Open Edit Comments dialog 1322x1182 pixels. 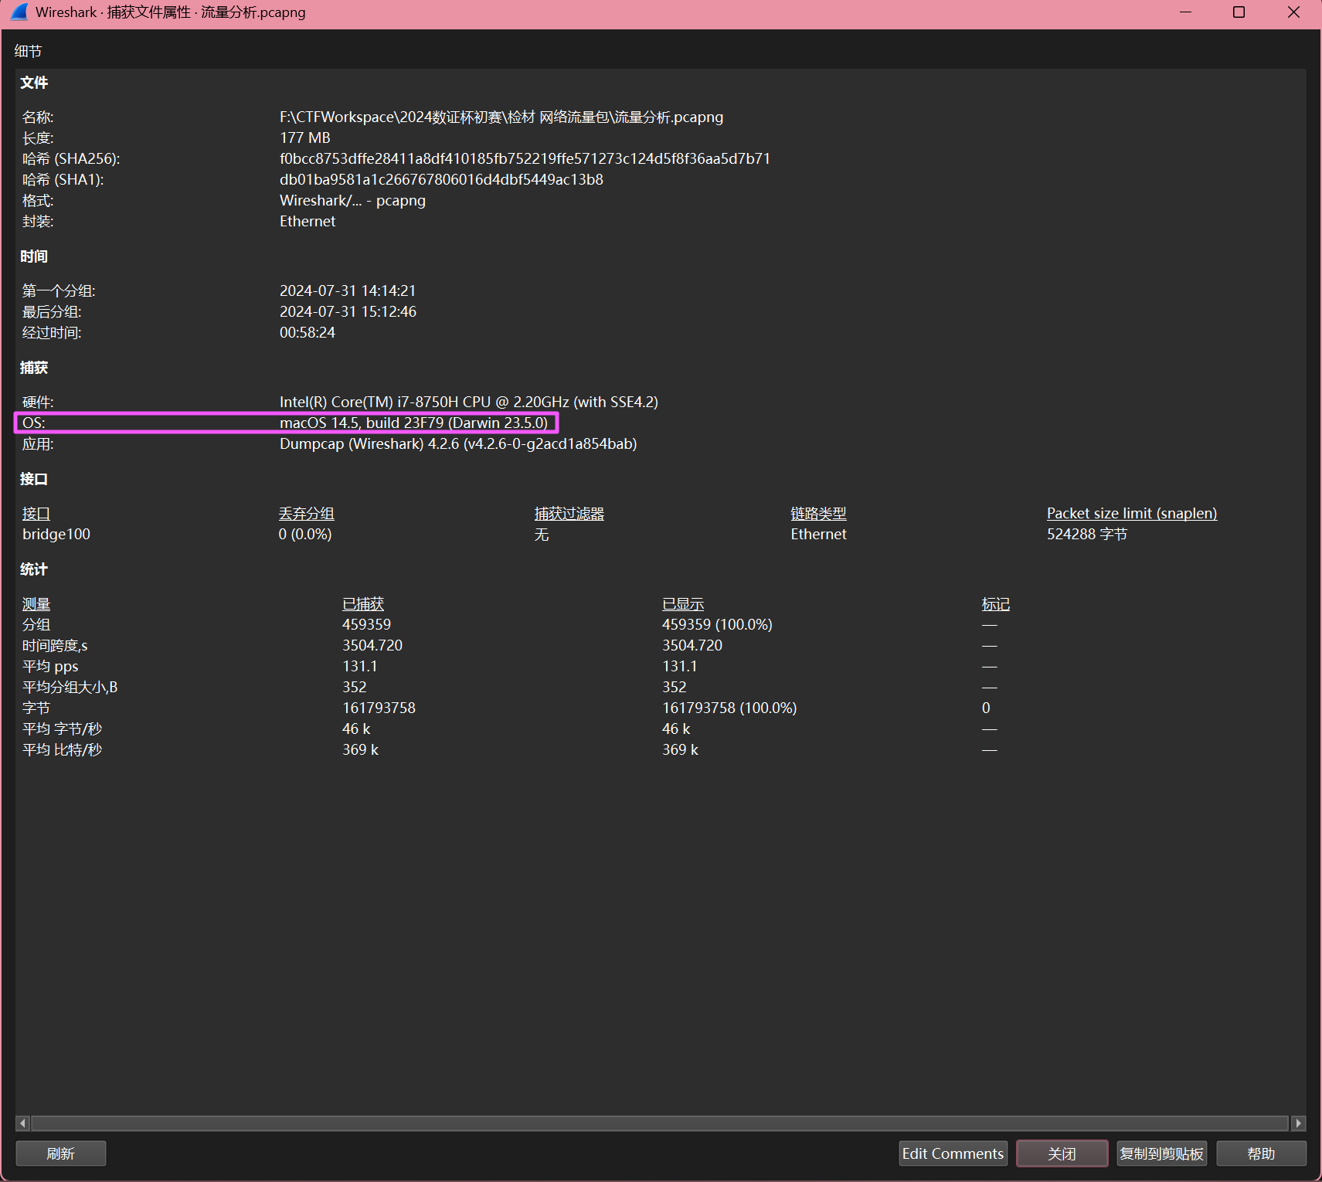tap(953, 1153)
